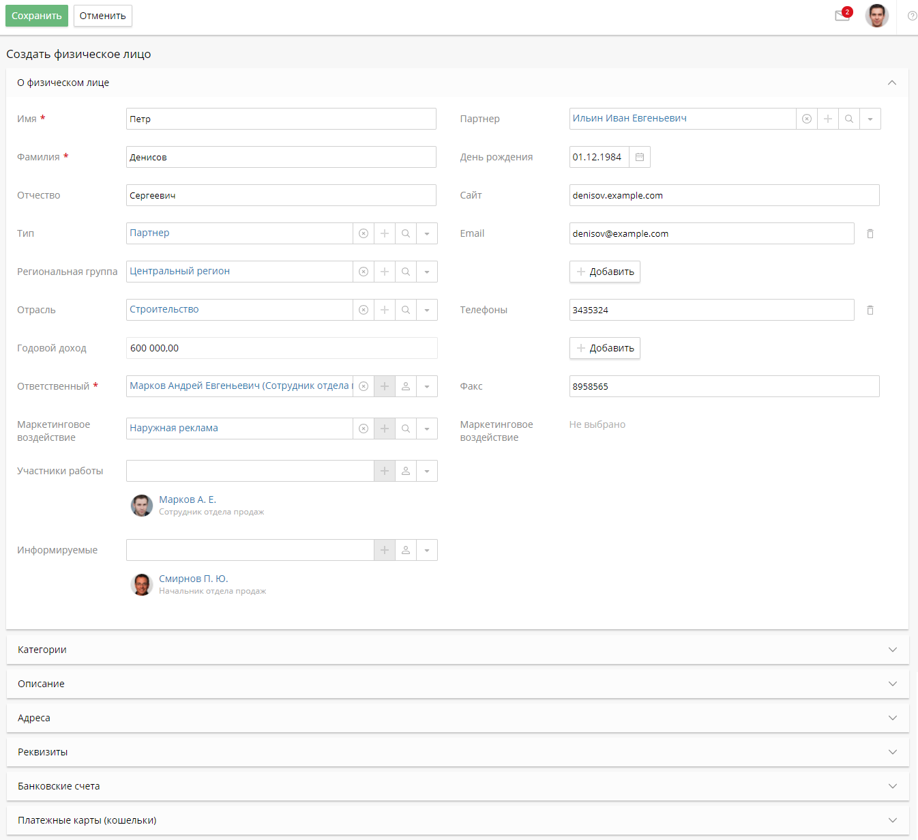Clear the Partner field value

(x=807, y=119)
